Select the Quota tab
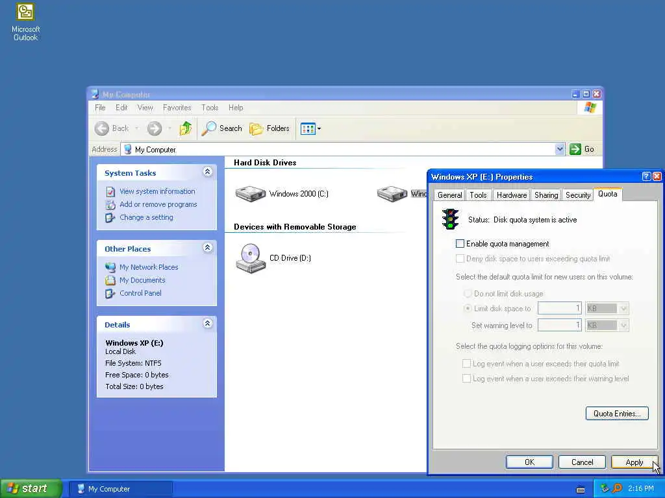Viewport: 665px width, 498px height. (x=607, y=194)
